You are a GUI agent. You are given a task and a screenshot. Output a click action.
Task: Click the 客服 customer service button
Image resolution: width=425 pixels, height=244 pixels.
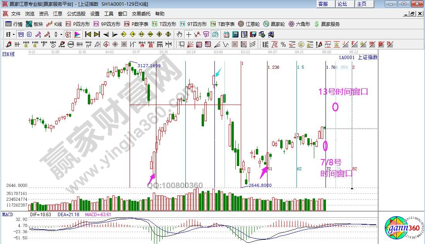point(323,4)
